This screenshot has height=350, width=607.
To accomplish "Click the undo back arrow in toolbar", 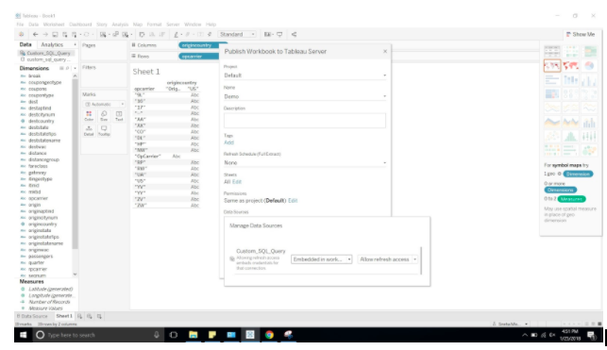I will [x=35, y=34].
